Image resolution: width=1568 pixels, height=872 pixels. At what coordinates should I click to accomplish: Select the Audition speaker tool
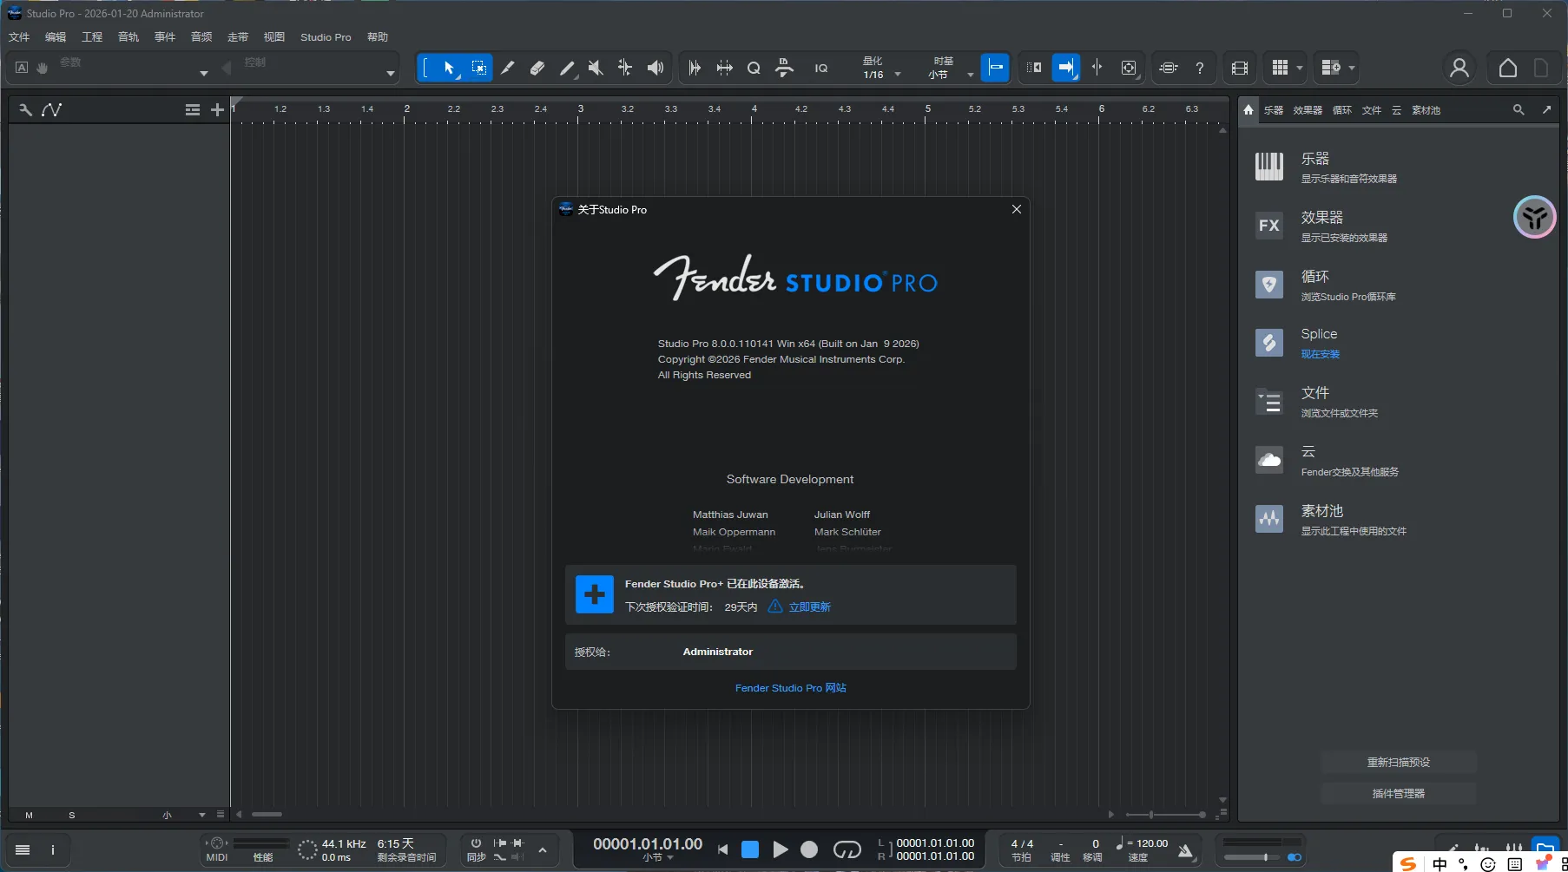click(x=656, y=68)
